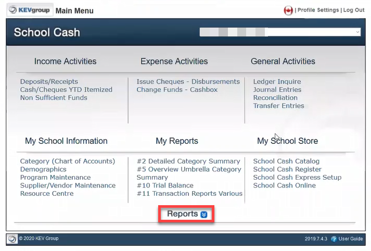The width and height of the screenshot is (371, 251).
Task: Open #11 Transaction Reports Various
Action: tap(189, 193)
